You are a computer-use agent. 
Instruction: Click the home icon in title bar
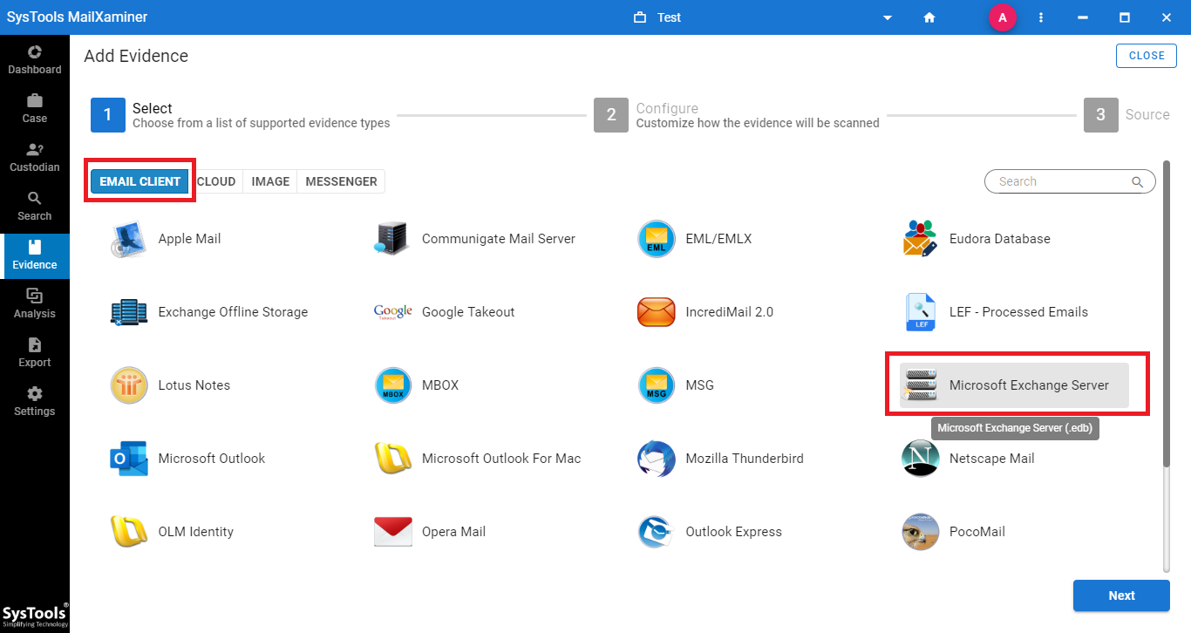tap(929, 17)
